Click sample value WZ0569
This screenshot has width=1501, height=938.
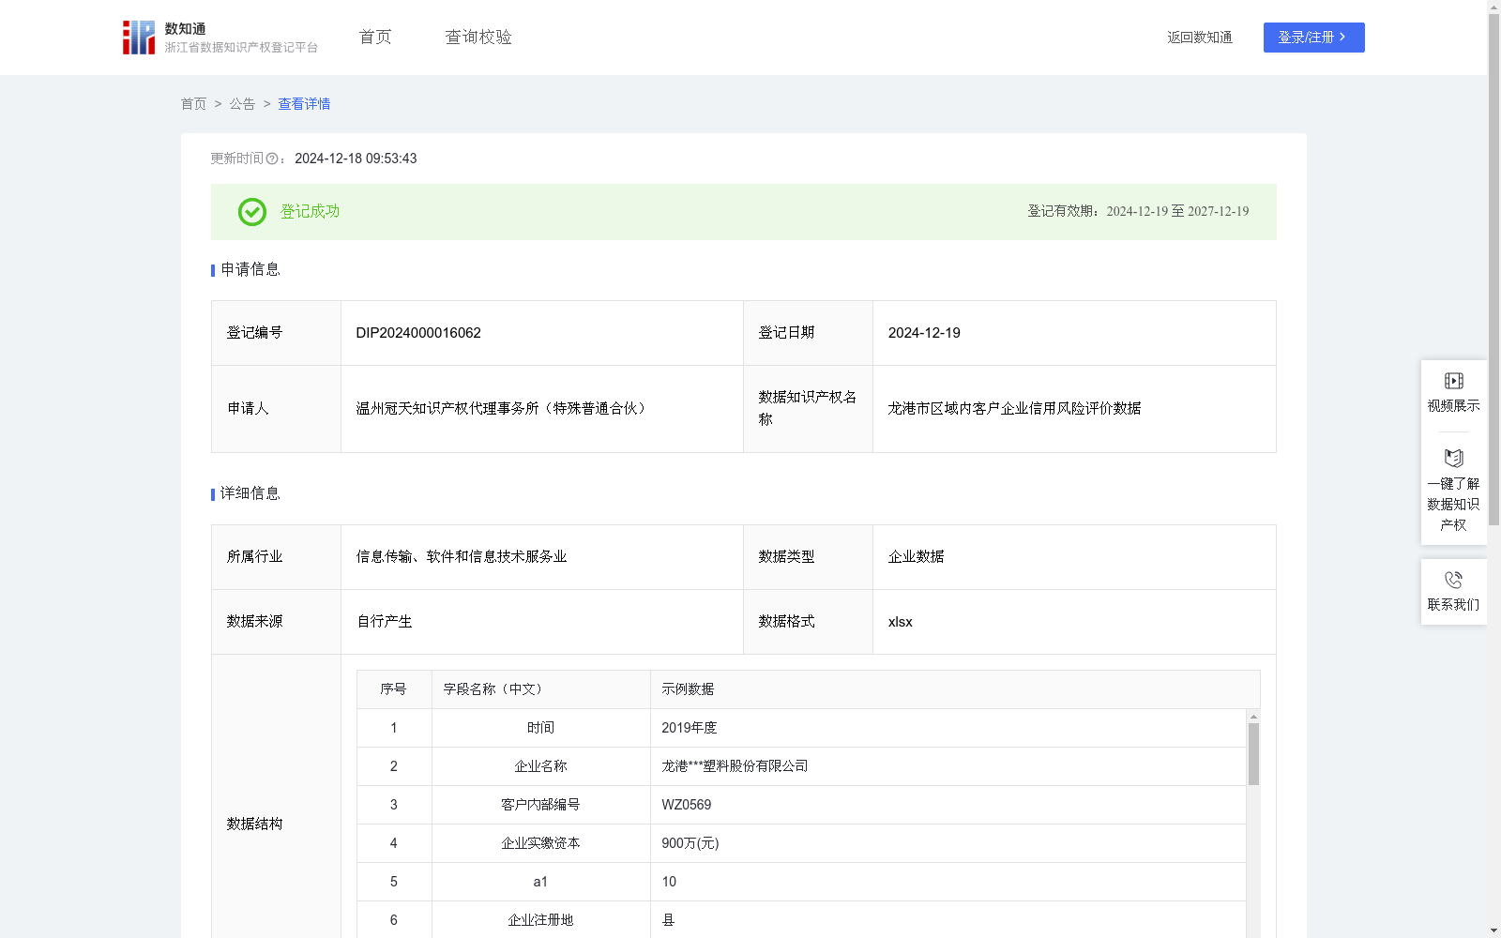pyautogui.click(x=686, y=805)
